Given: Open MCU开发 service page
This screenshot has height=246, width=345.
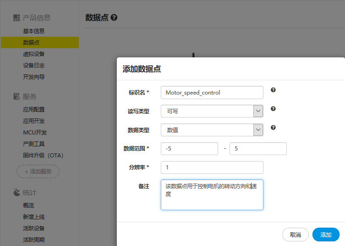Looking at the screenshot, I should (x=35, y=133).
